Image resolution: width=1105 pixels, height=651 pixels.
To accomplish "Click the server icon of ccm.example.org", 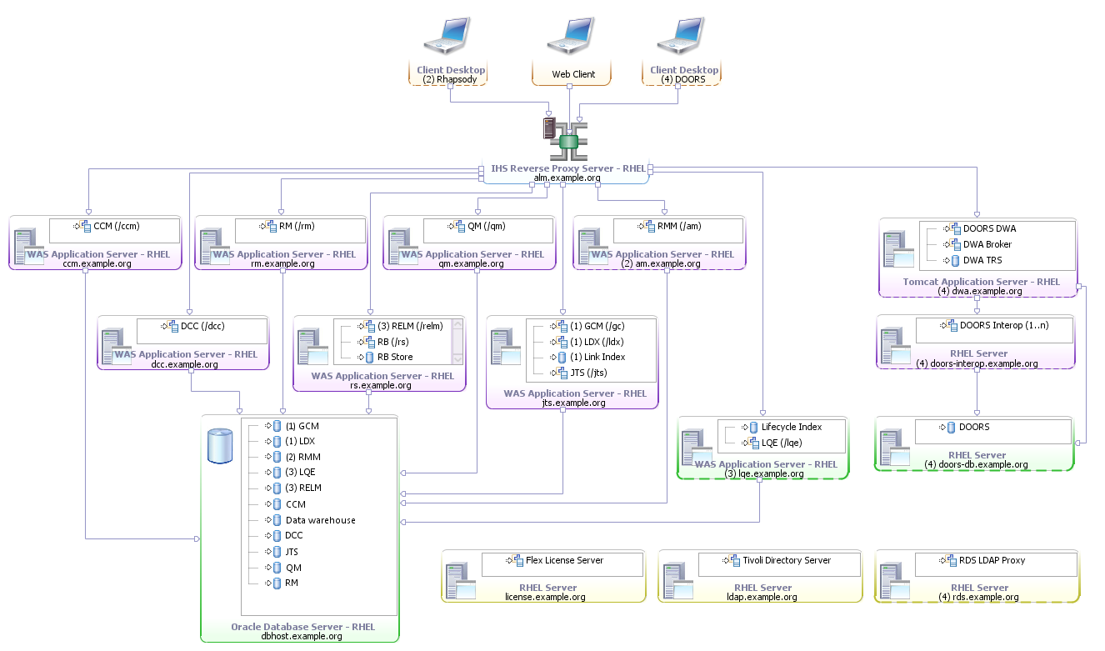I will 28,246.
